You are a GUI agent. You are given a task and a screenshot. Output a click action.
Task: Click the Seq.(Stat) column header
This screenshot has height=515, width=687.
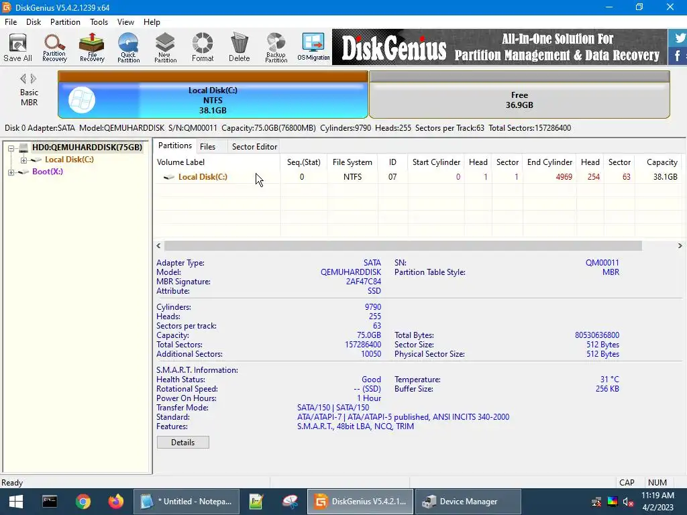(304, 162)
